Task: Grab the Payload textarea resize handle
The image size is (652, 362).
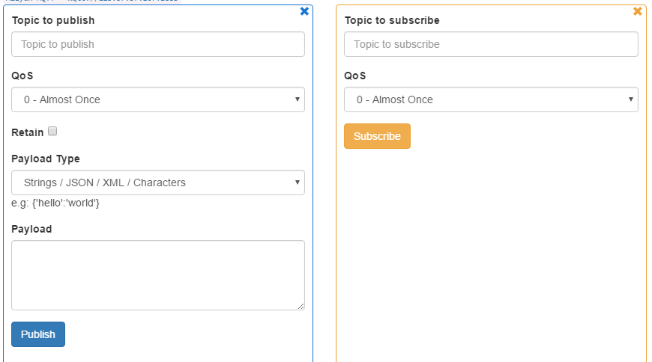Action: 301,307
